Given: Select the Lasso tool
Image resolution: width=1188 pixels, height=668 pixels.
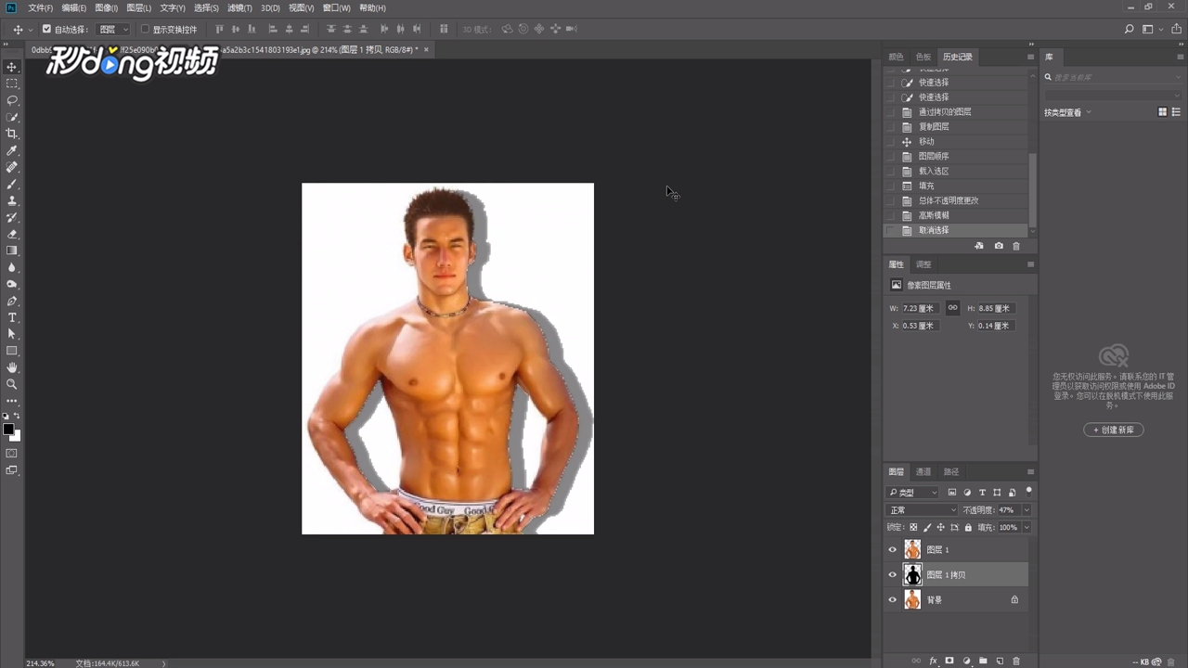Looking at the screenshot, I should pos(12,100).
